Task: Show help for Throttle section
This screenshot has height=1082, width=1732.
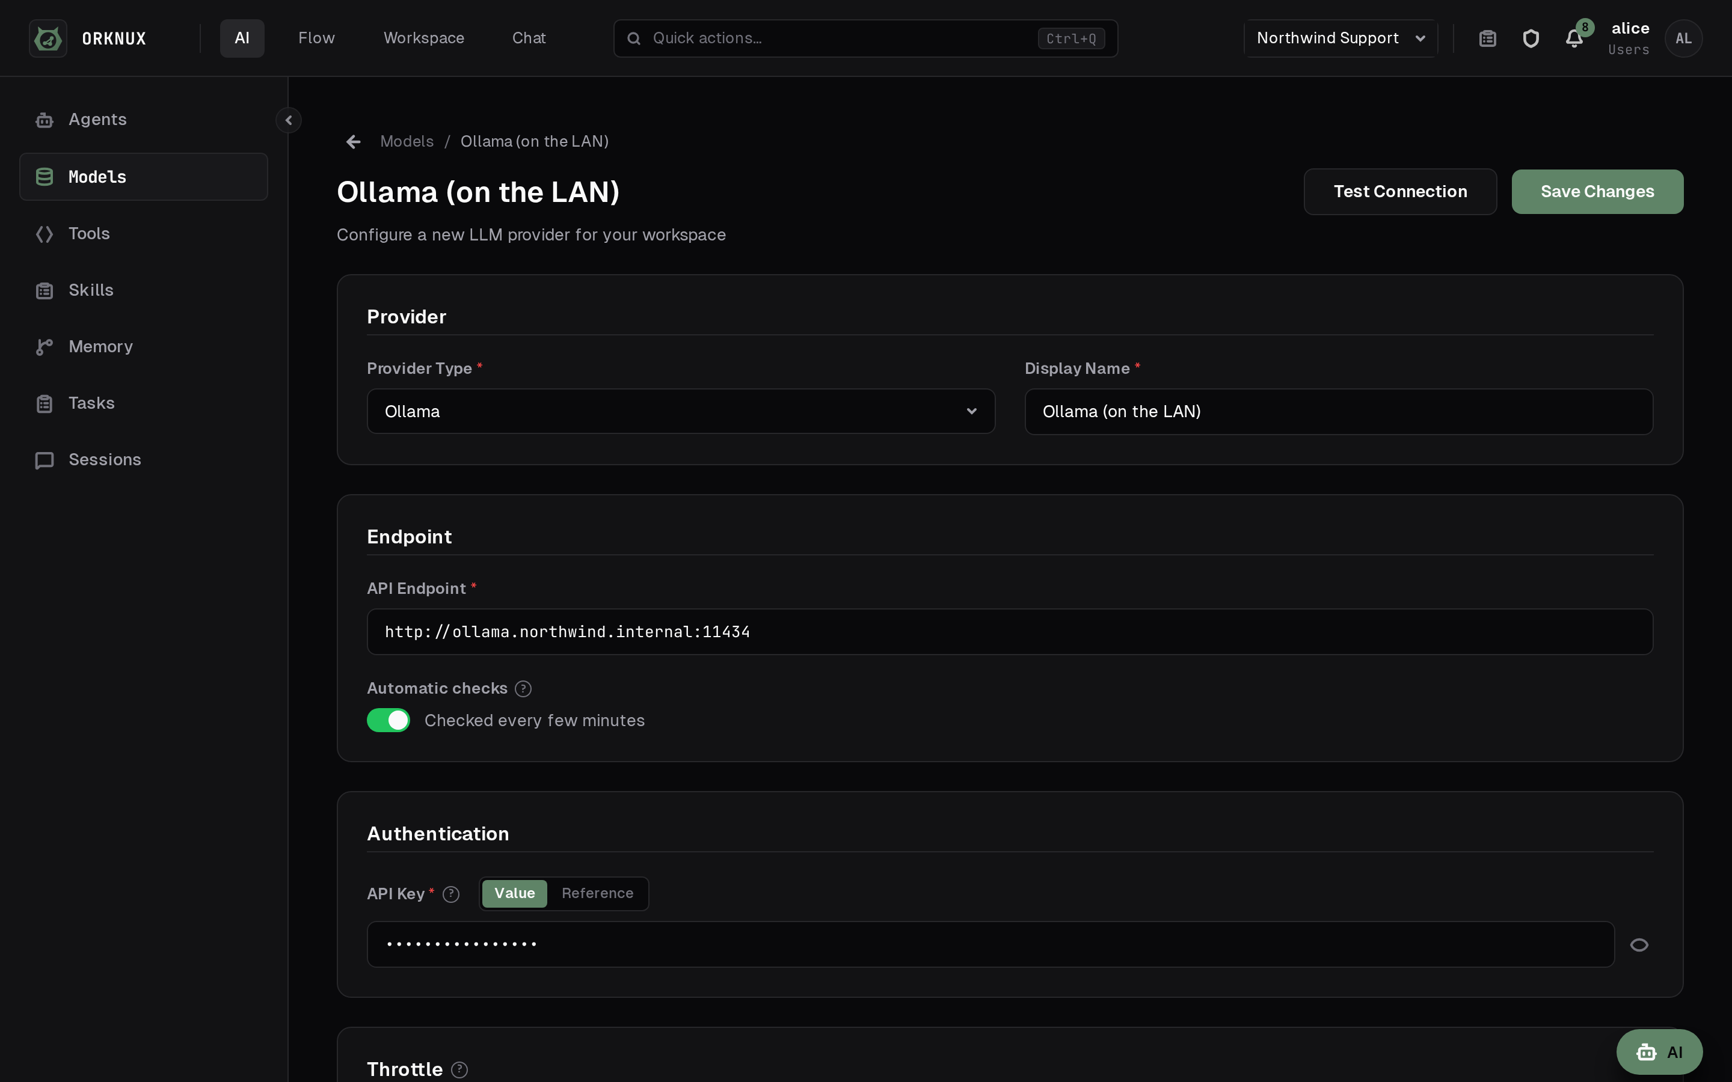Action: click(x=459, y=1069)
